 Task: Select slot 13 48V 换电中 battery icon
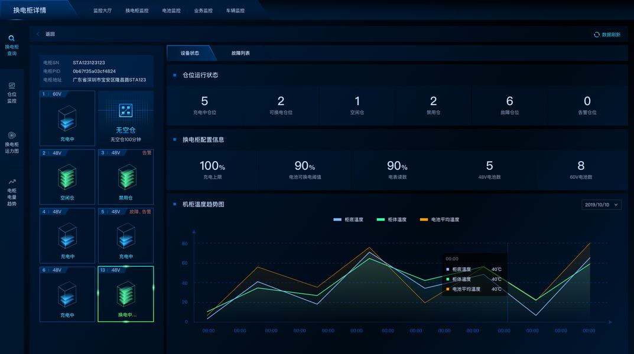126,293
